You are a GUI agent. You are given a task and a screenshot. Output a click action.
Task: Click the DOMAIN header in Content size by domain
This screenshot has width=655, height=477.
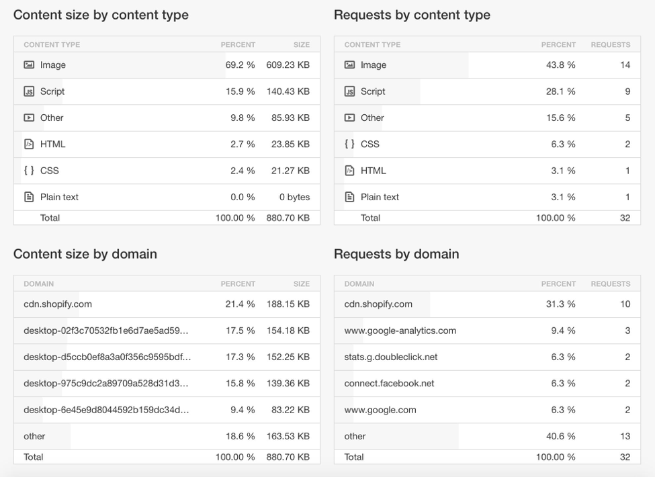(x=38, y=284)
